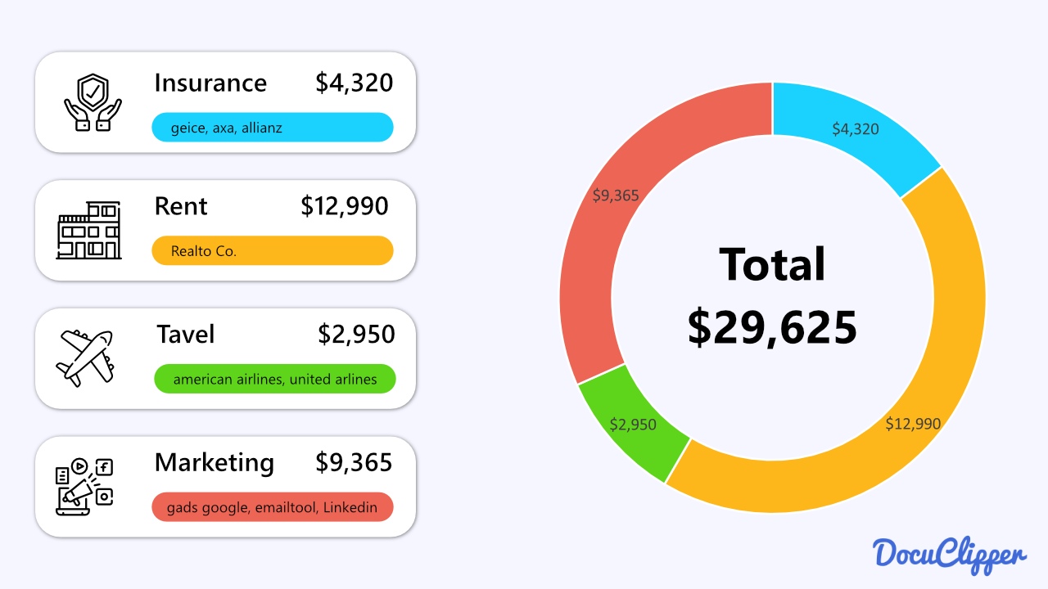Image resolution: width=1048 pixels, height=589 pixels.
Task: Click the Tavel category title
Action: point(186,334)
